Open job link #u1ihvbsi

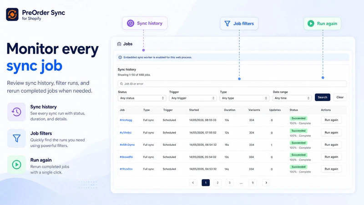pos(126,133)
